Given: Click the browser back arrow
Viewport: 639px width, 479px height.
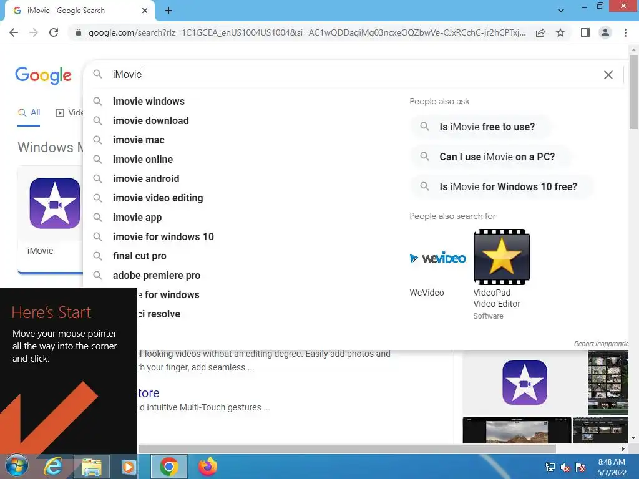Looking at the screenshot, I should (x=14, y=32).
